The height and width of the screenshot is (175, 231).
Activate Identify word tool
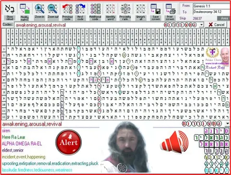click(110, 12)
